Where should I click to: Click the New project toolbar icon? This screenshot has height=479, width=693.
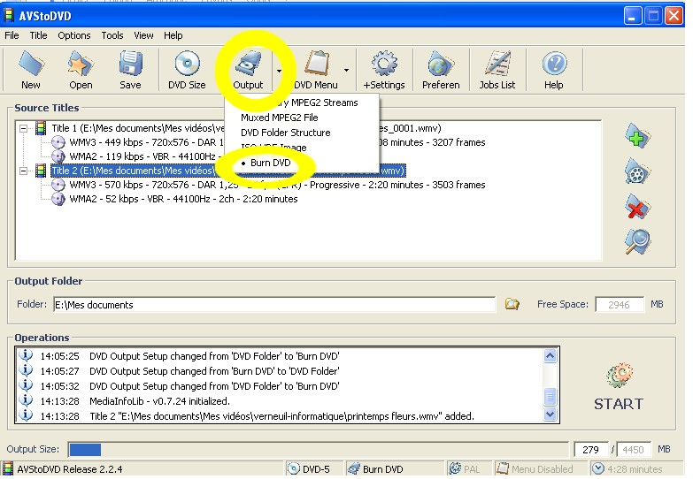[x=31, y=70]
